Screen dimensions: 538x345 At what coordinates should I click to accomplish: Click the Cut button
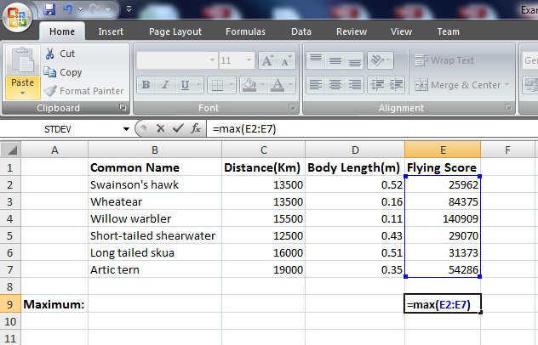tap(60, 54)
